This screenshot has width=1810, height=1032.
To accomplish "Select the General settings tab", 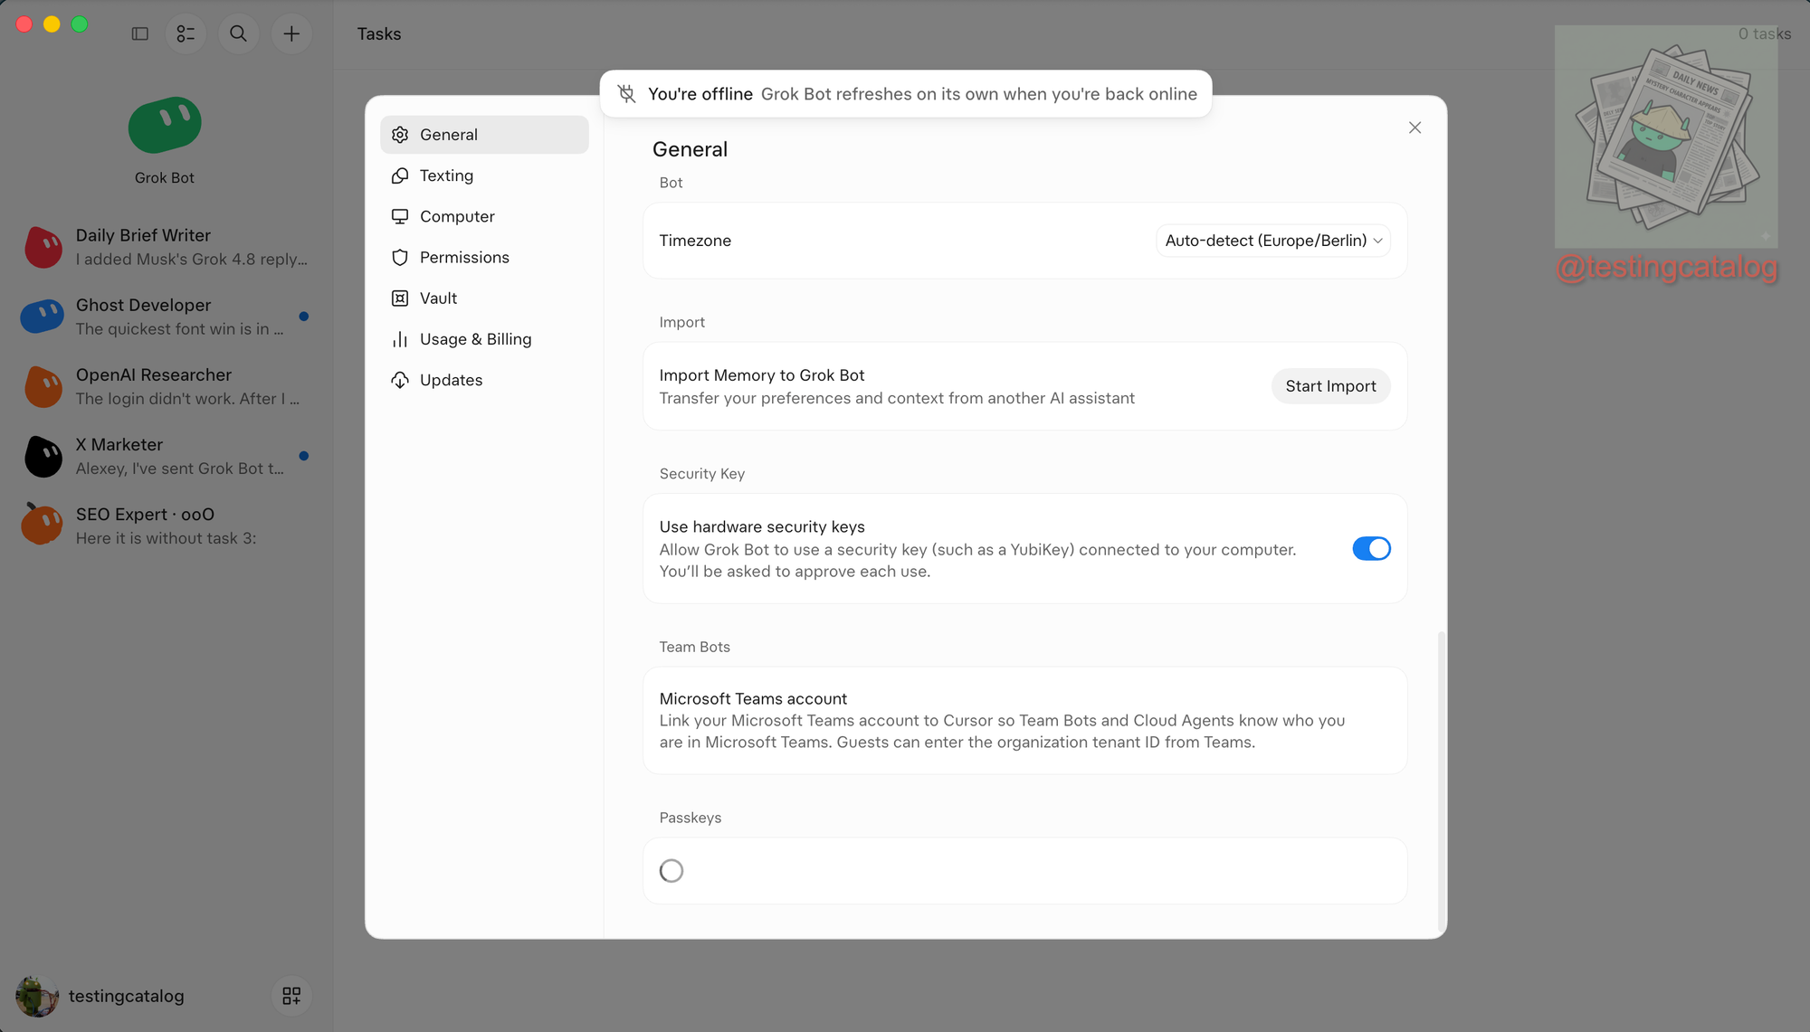I will pyautogui.click(x=484, y=135).
